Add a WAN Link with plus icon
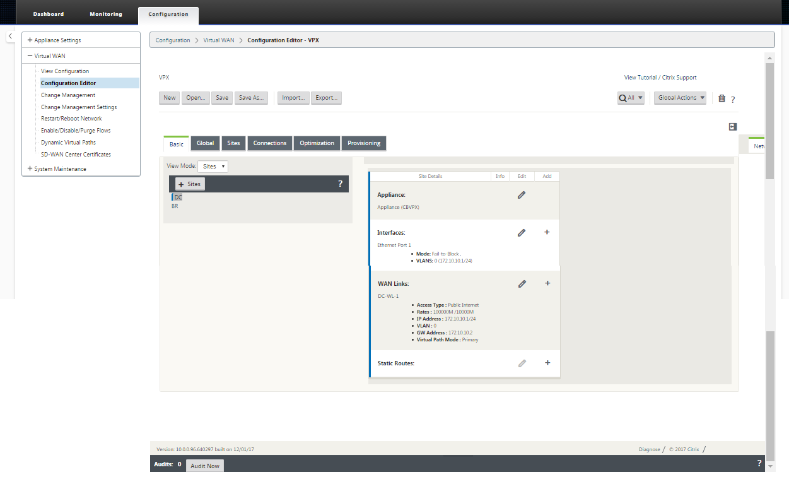 click(547, 283)
